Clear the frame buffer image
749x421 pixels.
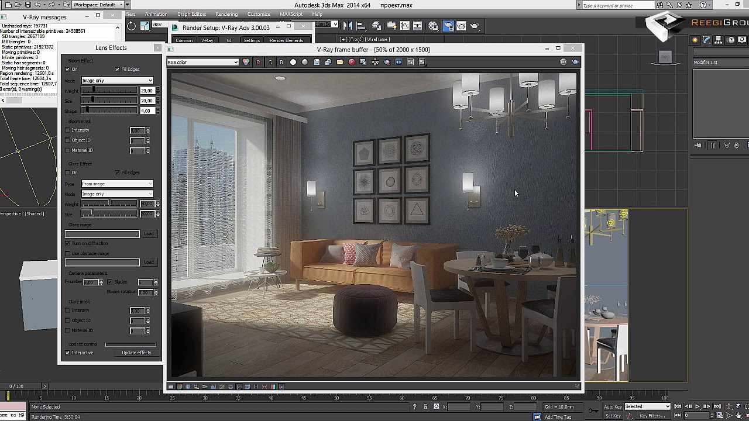[x=352, y=62]
